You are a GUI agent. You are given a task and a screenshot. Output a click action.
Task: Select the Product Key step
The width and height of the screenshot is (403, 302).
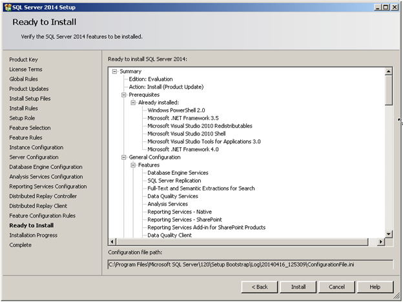pos(24,59)
